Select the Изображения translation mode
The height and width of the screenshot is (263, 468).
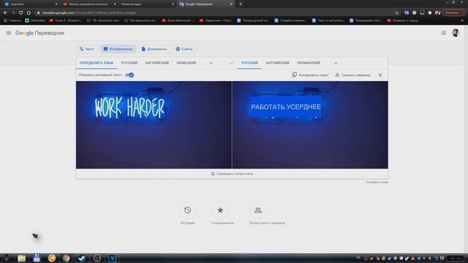point(118,49)
